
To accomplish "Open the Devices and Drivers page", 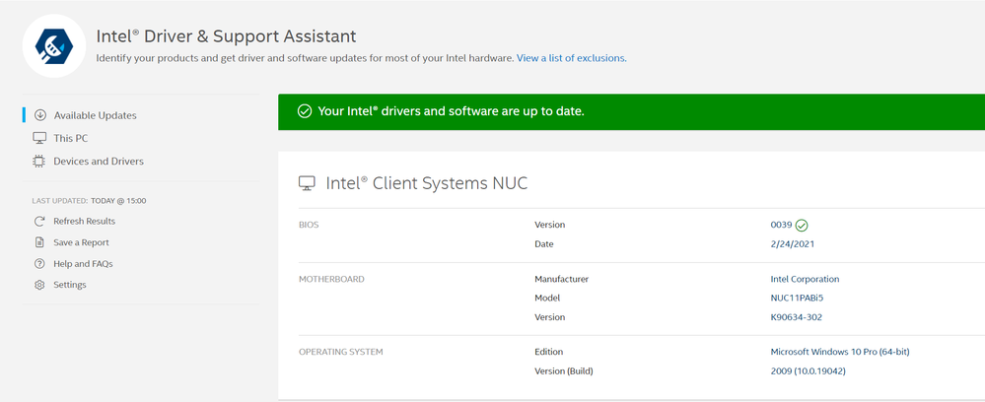I will coord(99,162).
